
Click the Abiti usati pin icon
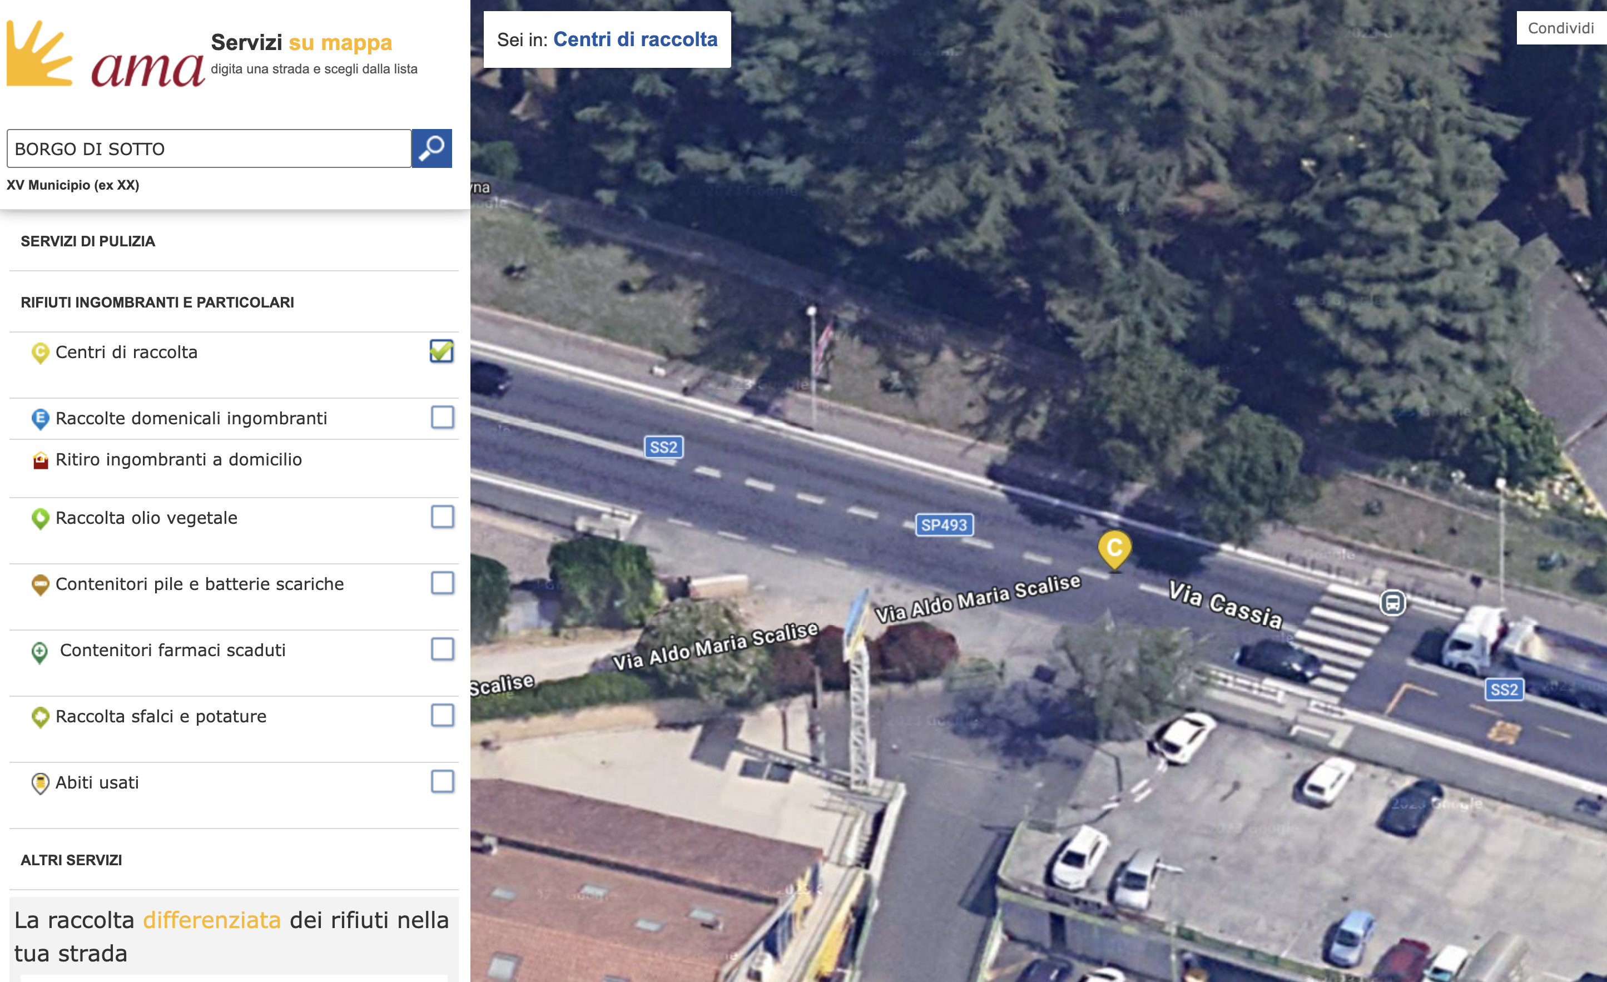[x=41, y=783]
